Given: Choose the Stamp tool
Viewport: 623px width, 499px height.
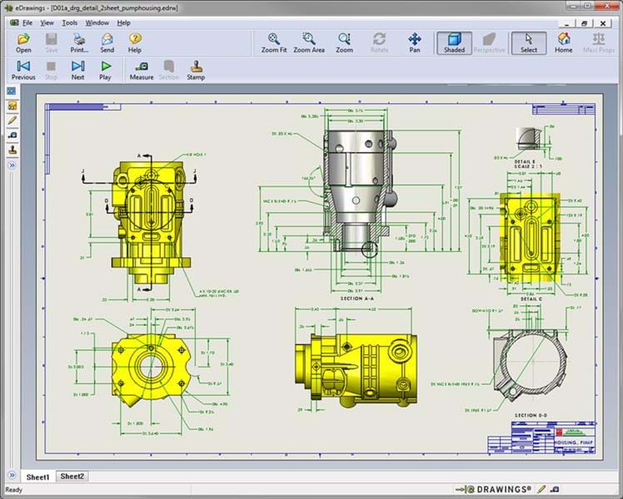Looking at the screenshot, I should (196, 70).
